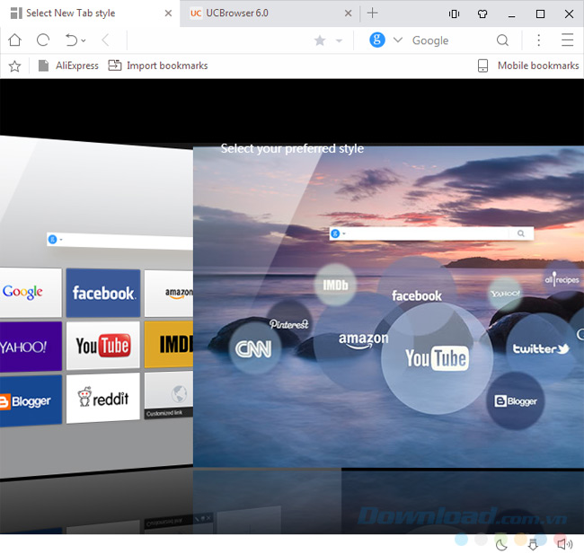Viewport: 584px width, 554px height.
Task: Open the downloads arrow in status bar
Action: (533, 543)
